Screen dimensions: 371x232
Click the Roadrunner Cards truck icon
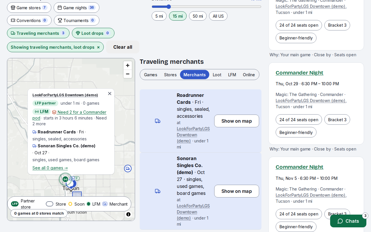coord(158,121)
